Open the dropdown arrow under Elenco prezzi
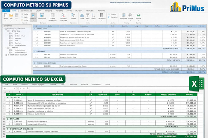The height and width of the screenshot is (138, 208). pos(42,20)
